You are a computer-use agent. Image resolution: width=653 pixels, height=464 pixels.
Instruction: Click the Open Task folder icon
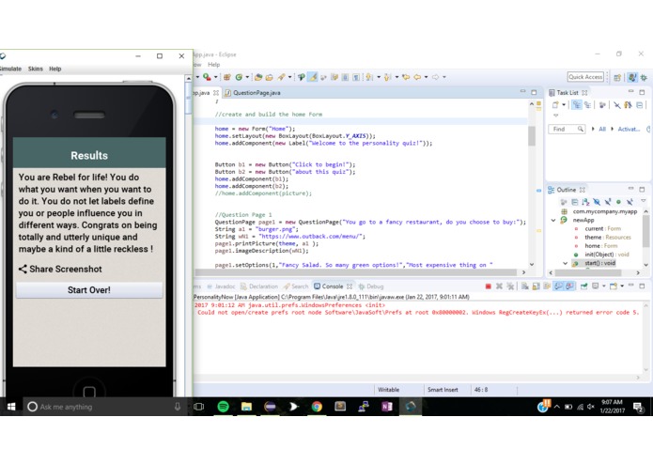point(269,77)
